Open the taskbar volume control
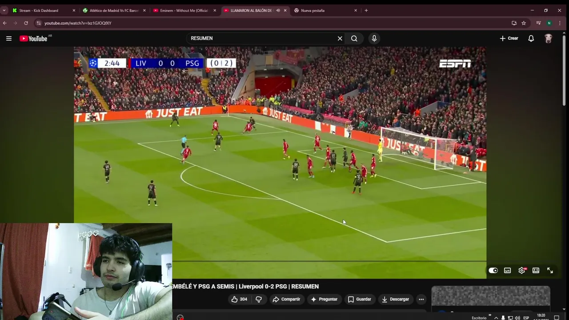This screenshot has height=320, width=569. 517,318
